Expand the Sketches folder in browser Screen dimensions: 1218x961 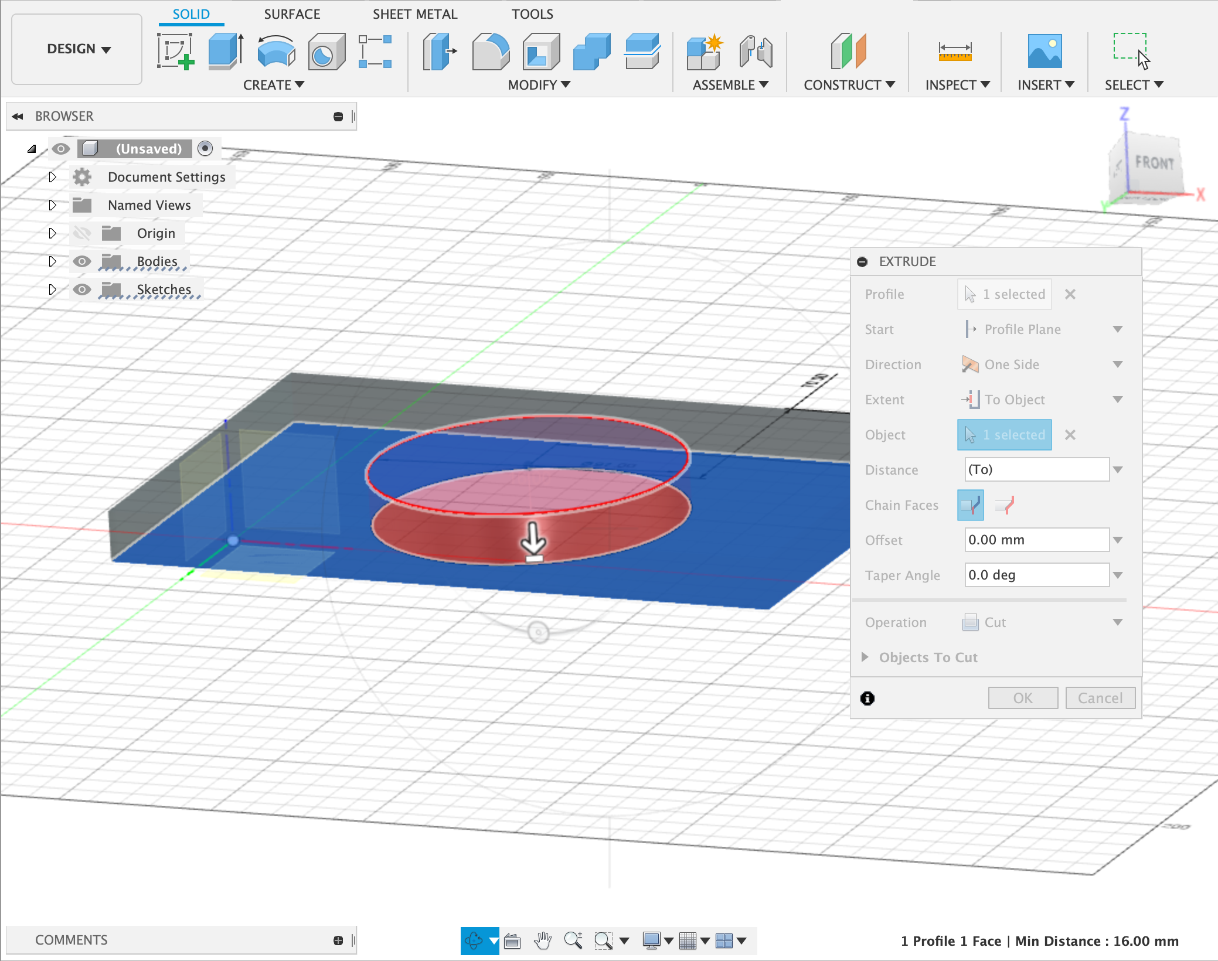click(53, 289)
